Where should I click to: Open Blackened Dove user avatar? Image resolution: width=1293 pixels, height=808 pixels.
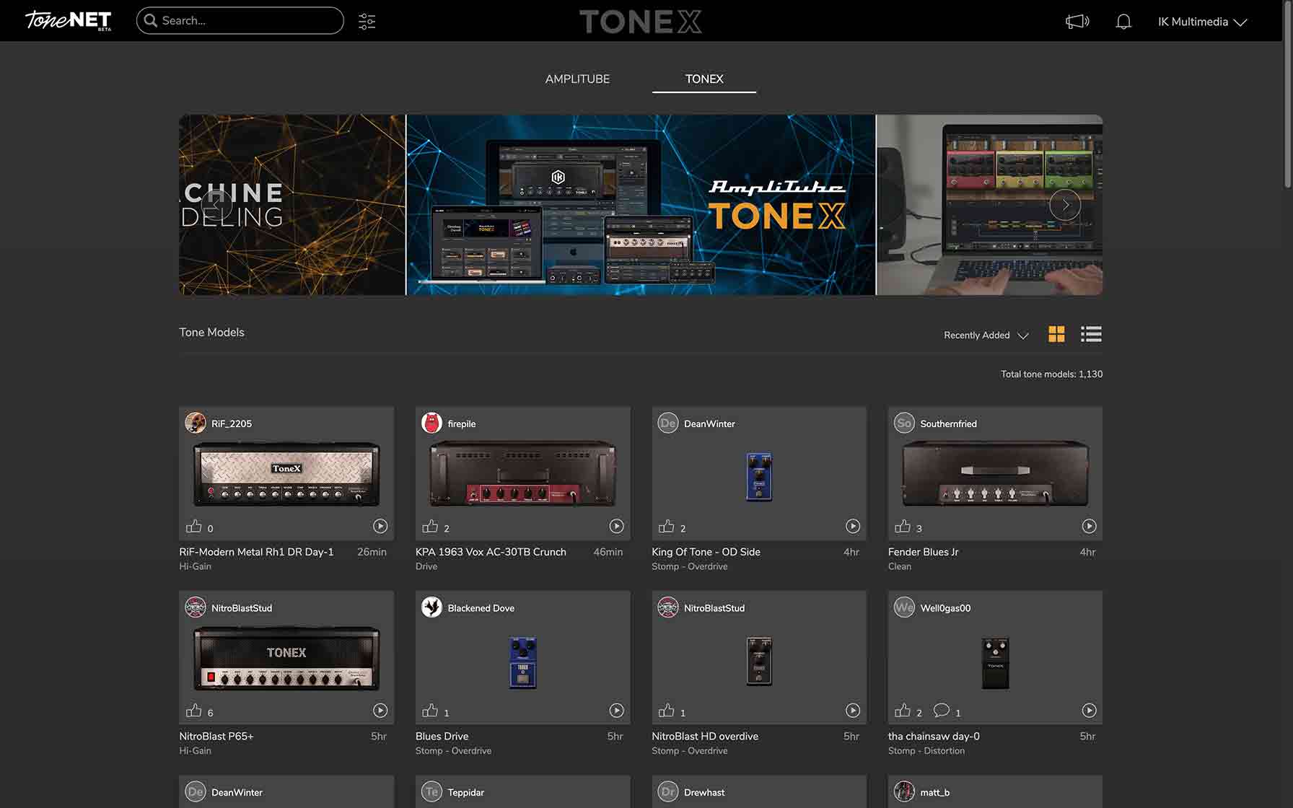pos(431,607)
